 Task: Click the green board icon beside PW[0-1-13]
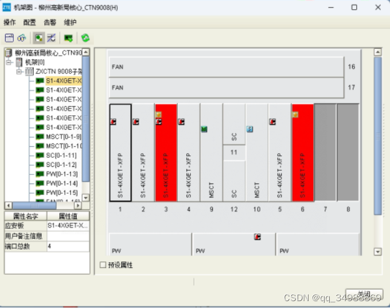click(x=40, y=174)
